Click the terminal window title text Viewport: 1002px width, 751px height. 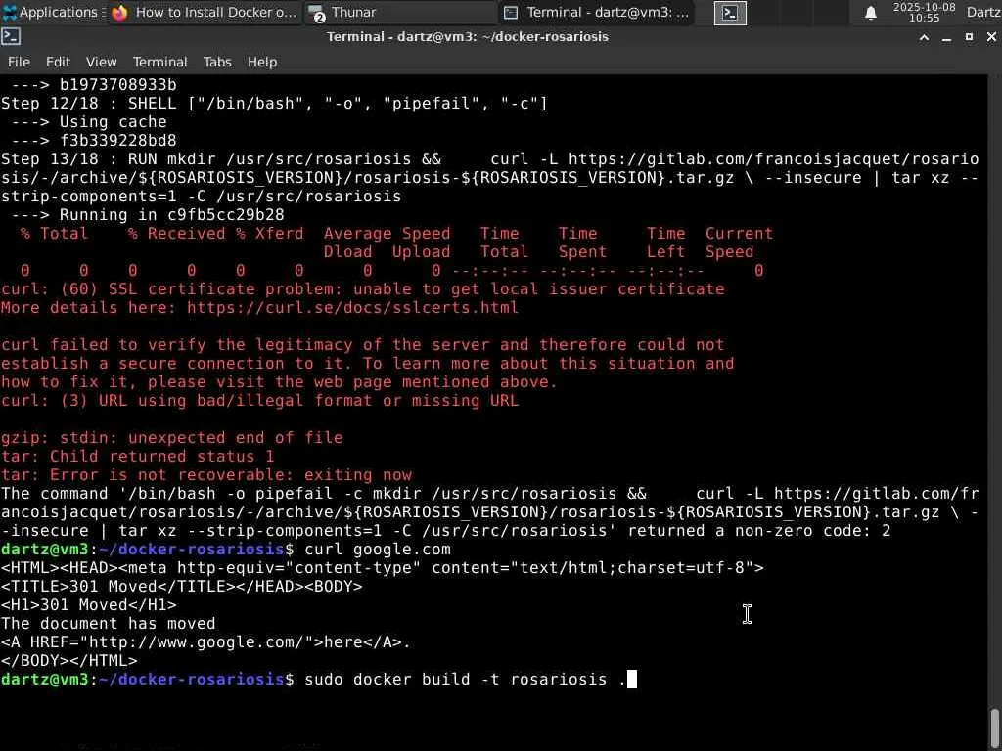467,37
